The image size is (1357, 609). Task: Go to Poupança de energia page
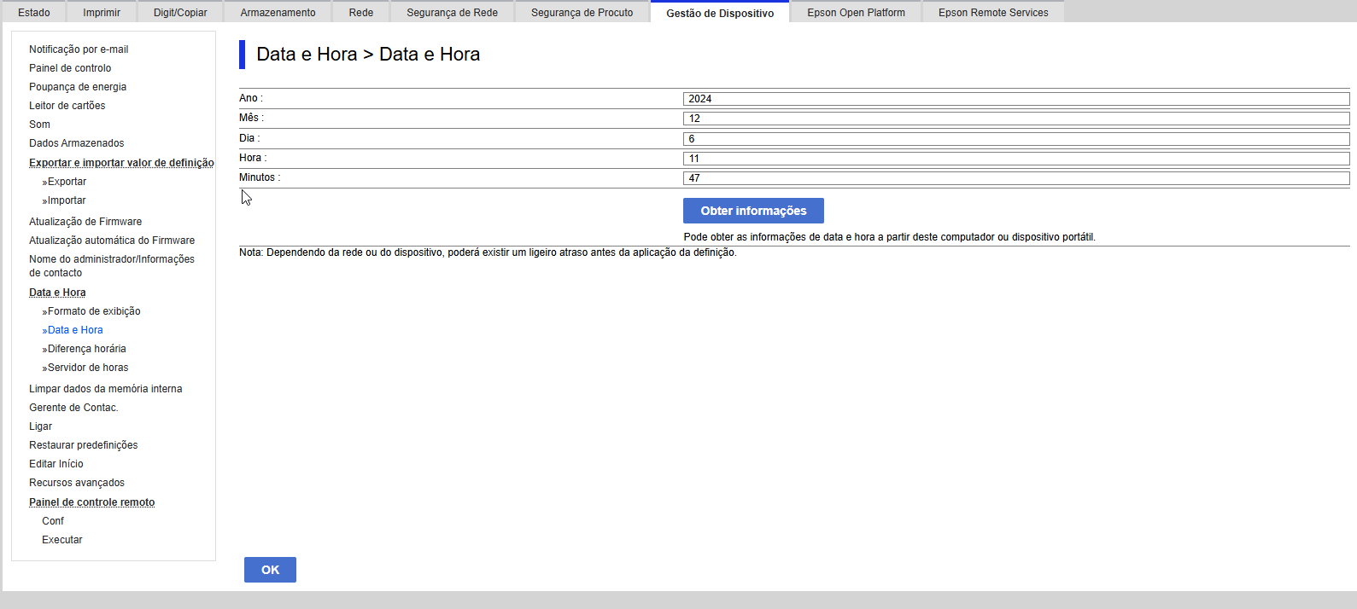click(78, 87)
